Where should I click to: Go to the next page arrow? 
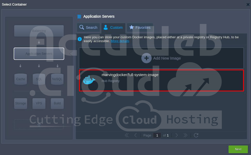point(177,135)
